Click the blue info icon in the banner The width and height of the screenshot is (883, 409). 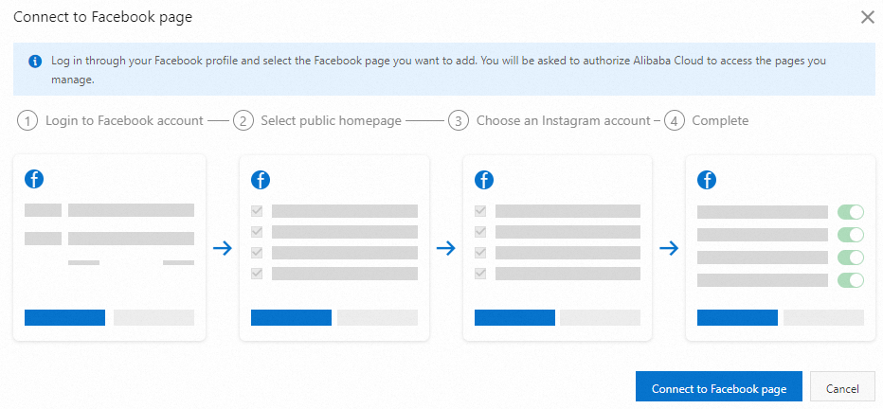tap(35, 62)
